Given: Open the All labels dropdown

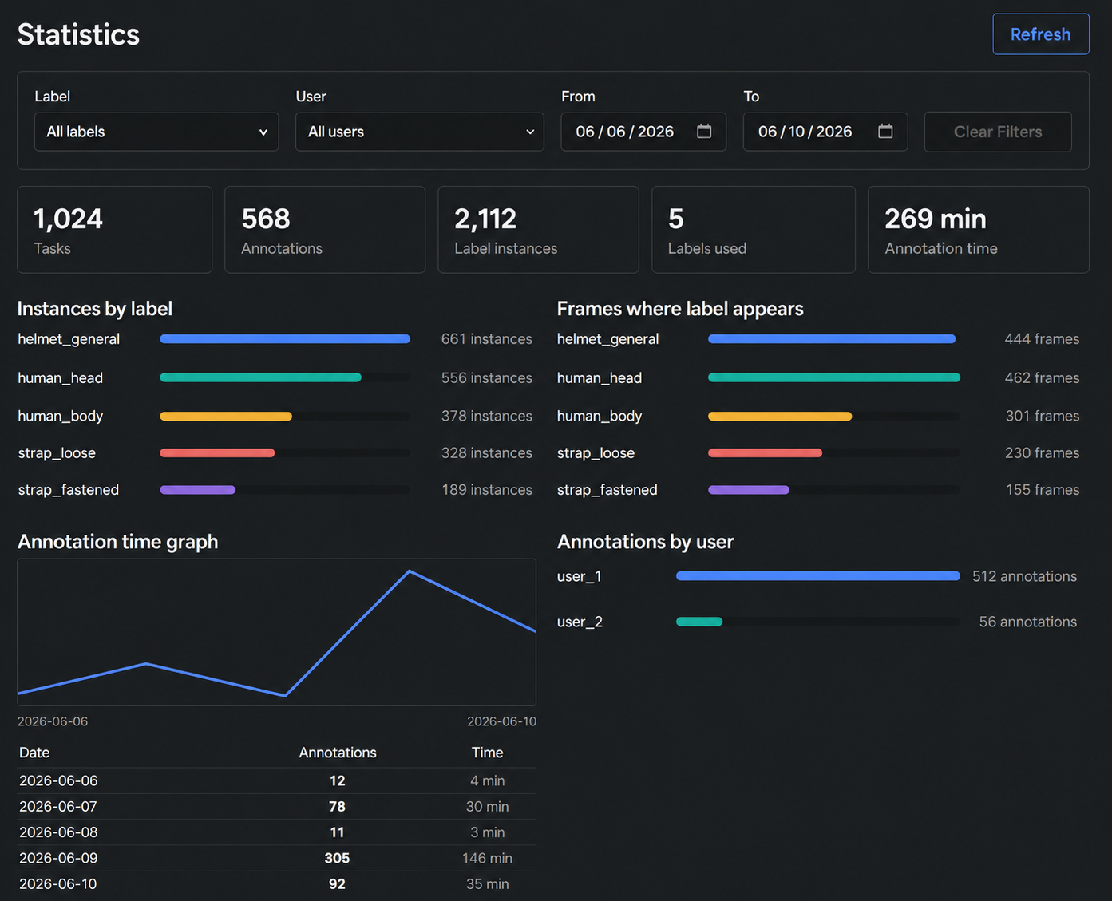Looking at the screenshot, I should point(156,132).
